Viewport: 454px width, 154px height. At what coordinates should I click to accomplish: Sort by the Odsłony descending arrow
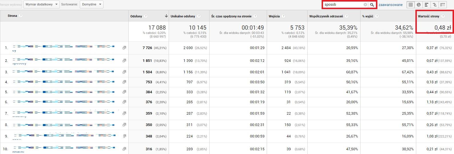coord(166,16)
